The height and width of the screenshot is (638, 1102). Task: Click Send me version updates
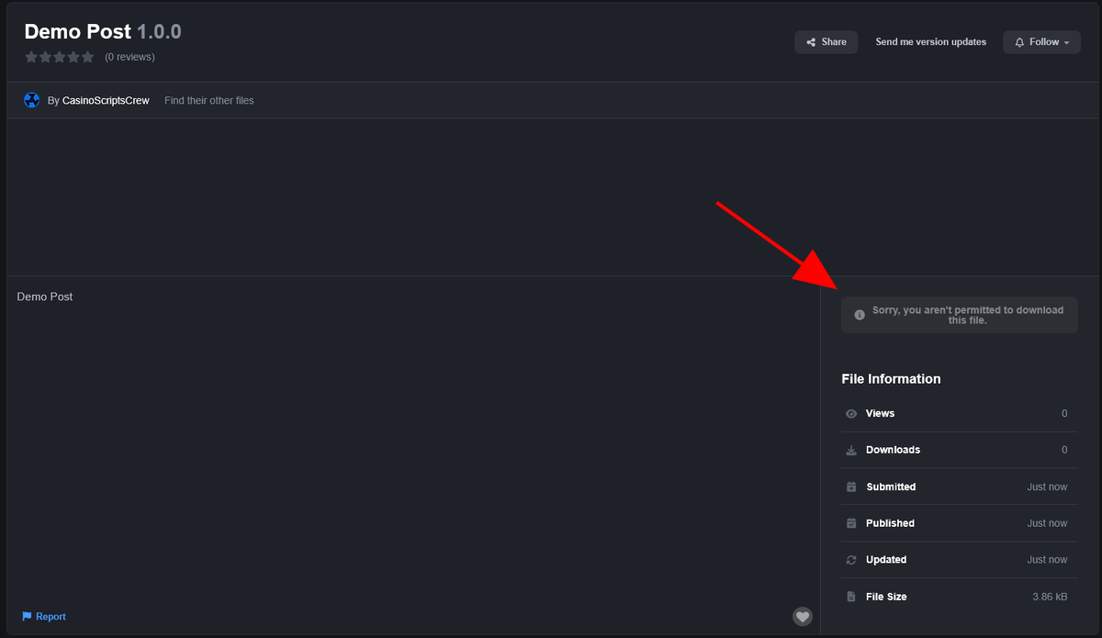pos(930,42)
